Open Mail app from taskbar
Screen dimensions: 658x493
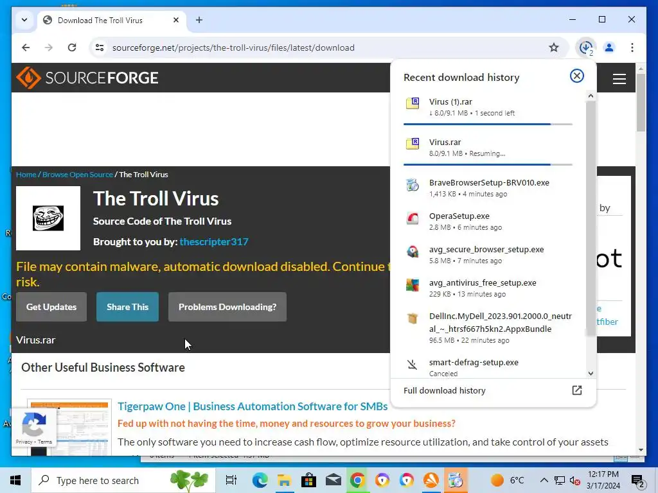tap(333, 480)
